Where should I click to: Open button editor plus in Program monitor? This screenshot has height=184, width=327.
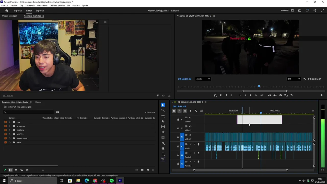point(321,95)
